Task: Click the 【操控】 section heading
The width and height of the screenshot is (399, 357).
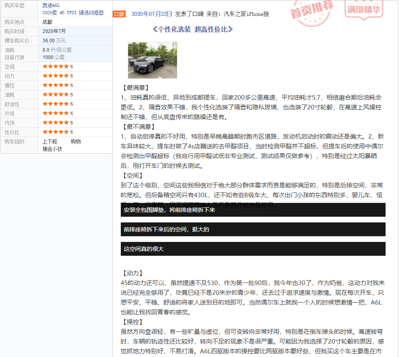Action: pyautogui.click(x=133, y=322)
